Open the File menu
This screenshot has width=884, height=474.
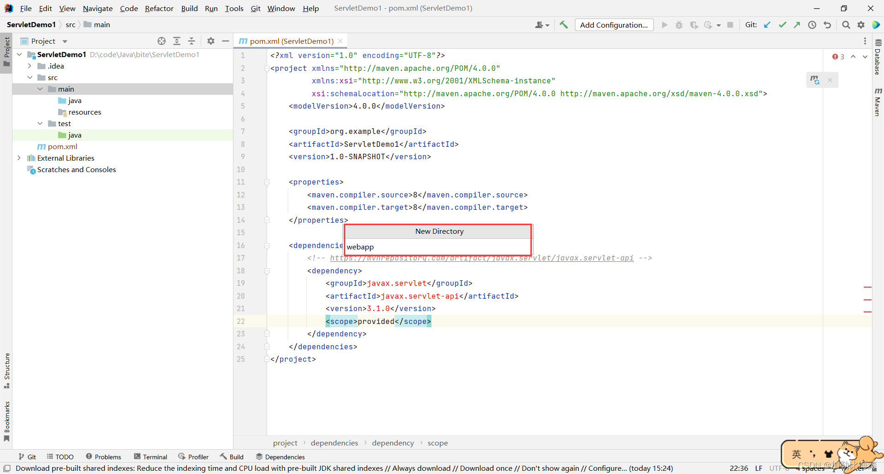(26, 8)
